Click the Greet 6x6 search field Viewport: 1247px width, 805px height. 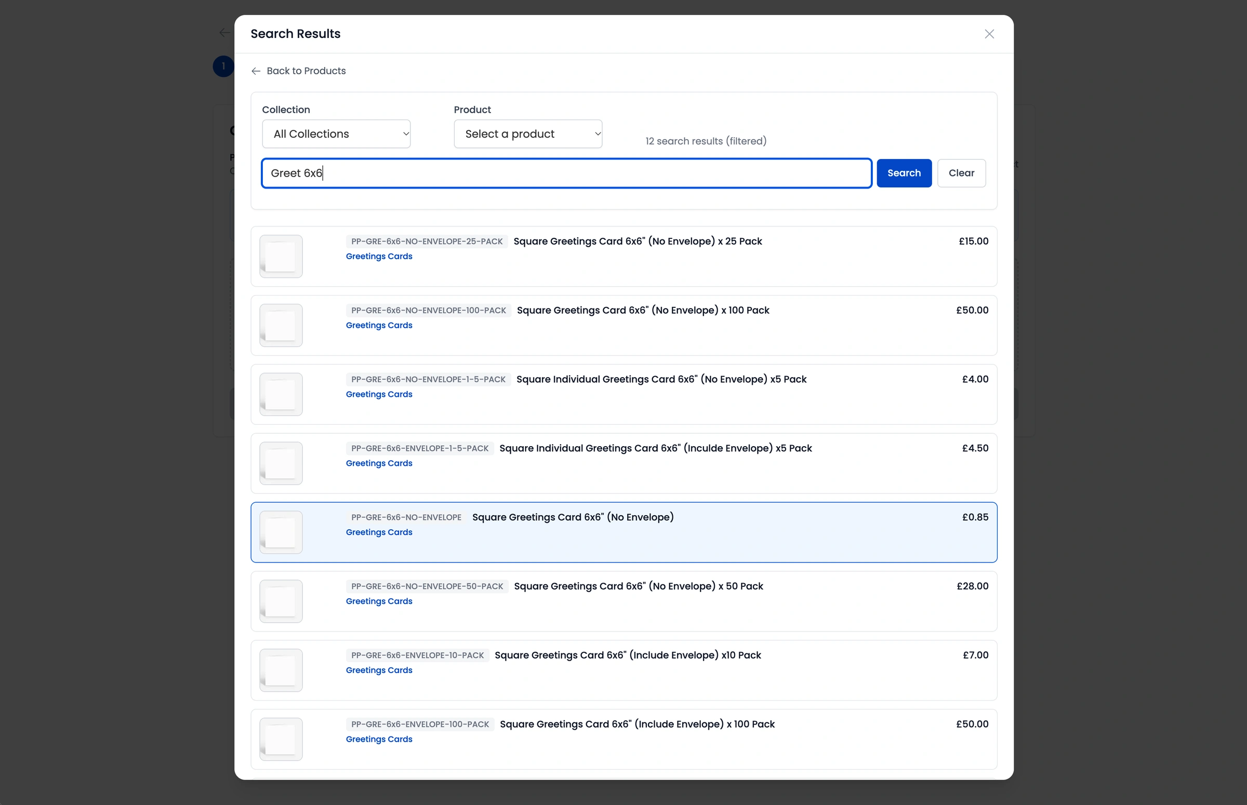[567, 173]
